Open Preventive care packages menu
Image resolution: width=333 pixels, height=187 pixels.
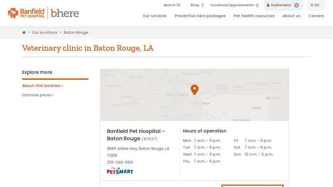tap(200, 16)
